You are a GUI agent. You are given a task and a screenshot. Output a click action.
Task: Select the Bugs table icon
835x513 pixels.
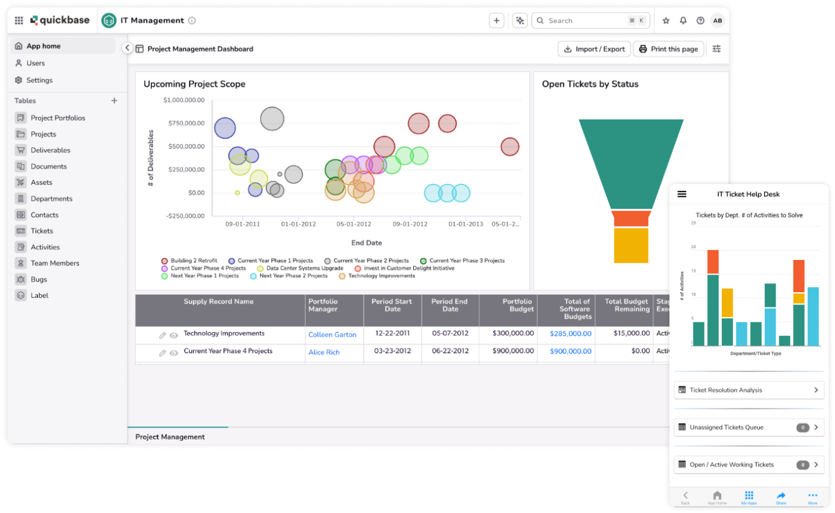pos(21,279)
